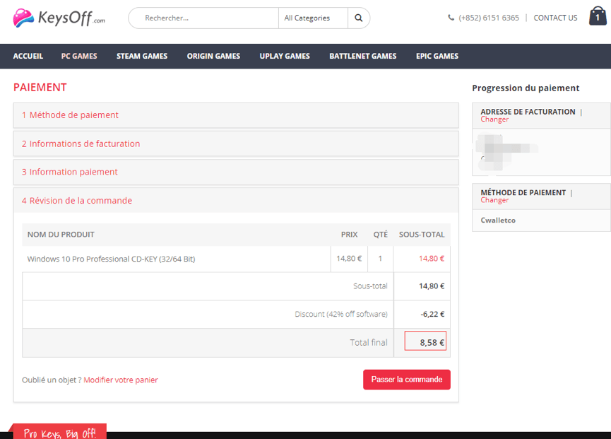Click the phone number with phone icon
Image resolution: width=611 pixels, height=439 pixels.
click(483, 18)
